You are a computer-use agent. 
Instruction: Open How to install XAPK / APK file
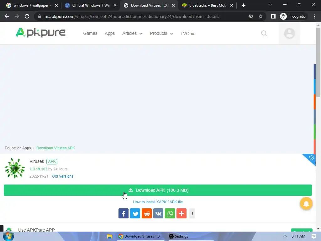(158, 202)
